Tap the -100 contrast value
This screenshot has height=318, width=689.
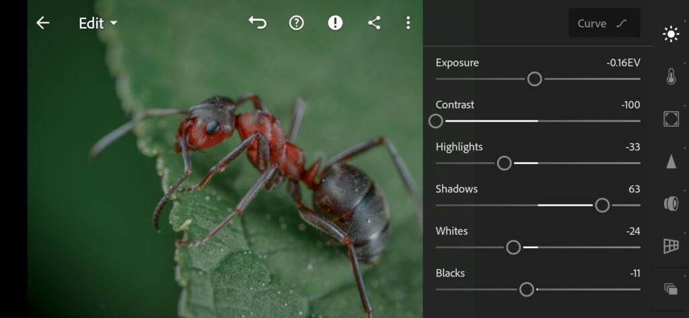coord(630,105)
